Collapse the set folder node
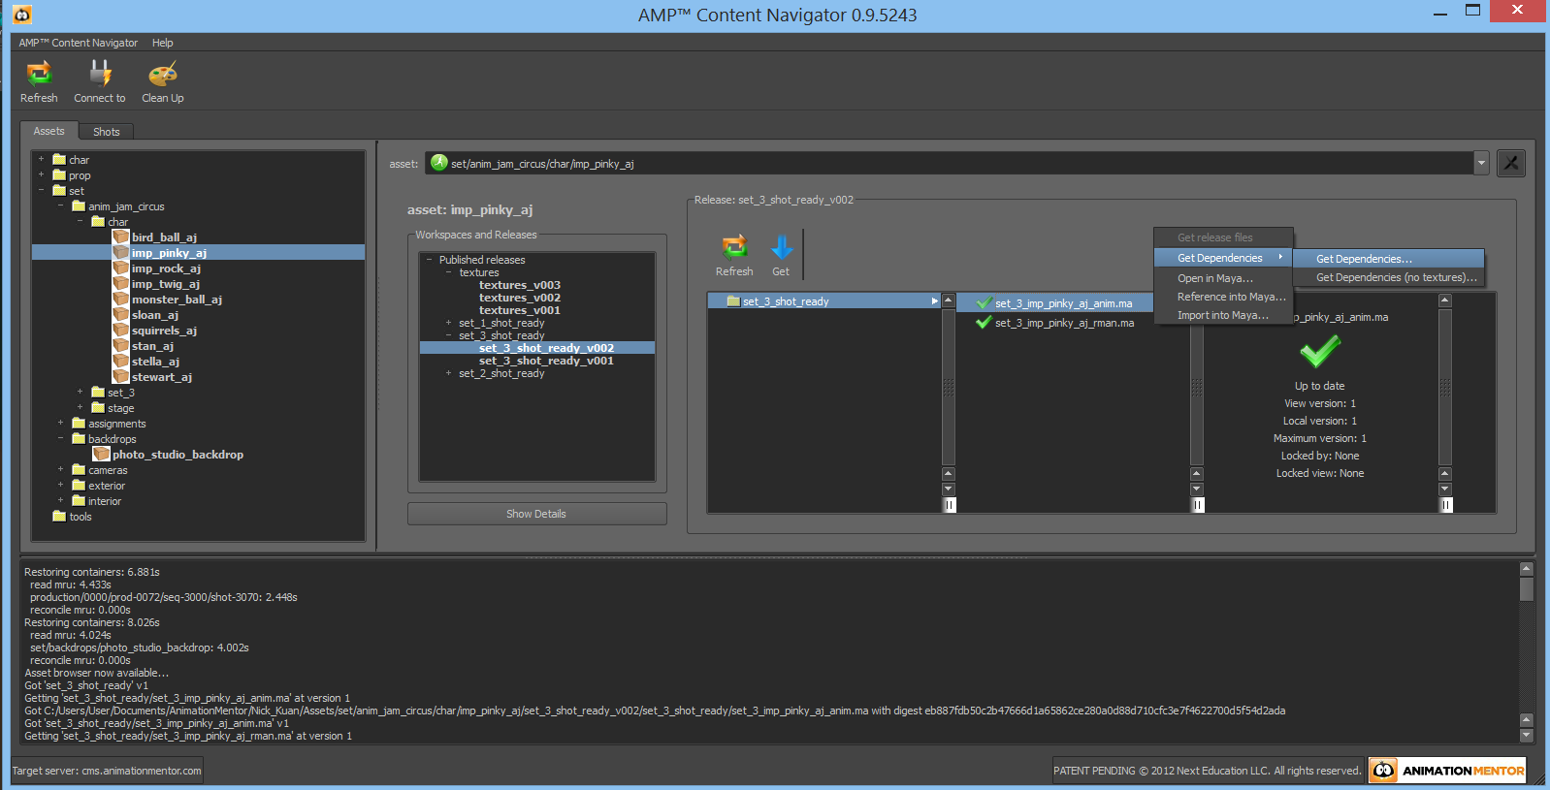Screen dimensions: 1550x790 41,190
